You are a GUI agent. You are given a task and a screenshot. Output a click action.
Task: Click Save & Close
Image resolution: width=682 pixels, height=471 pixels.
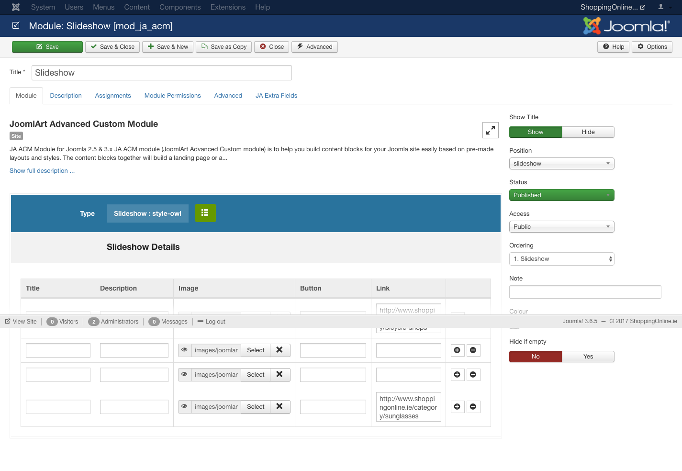(x=112, y=47)
